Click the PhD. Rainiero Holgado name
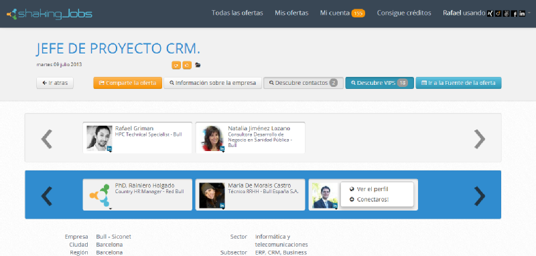This screenshot has width=536, height=256. (145, 185)
